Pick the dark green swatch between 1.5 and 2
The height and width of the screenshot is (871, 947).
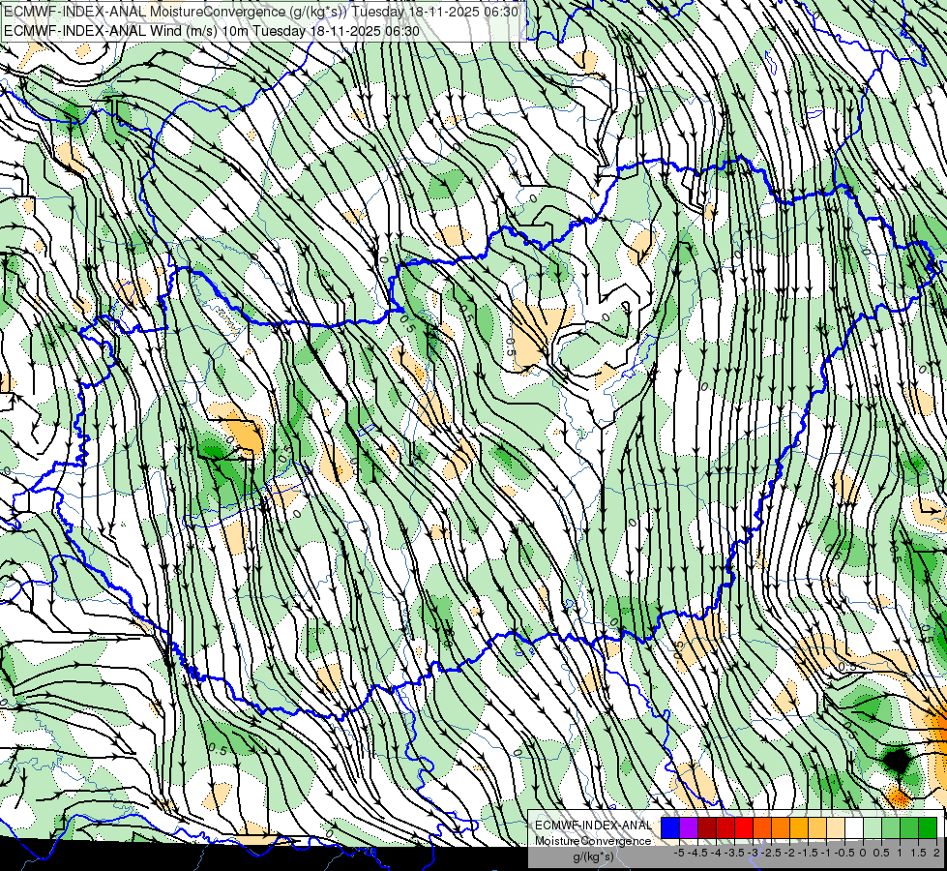(x=928, y=827)
